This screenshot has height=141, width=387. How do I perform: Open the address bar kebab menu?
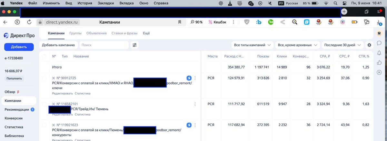233,22
